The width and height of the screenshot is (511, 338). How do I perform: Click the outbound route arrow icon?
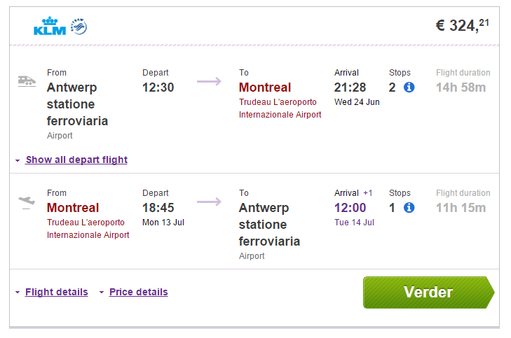tap(209, 81)
